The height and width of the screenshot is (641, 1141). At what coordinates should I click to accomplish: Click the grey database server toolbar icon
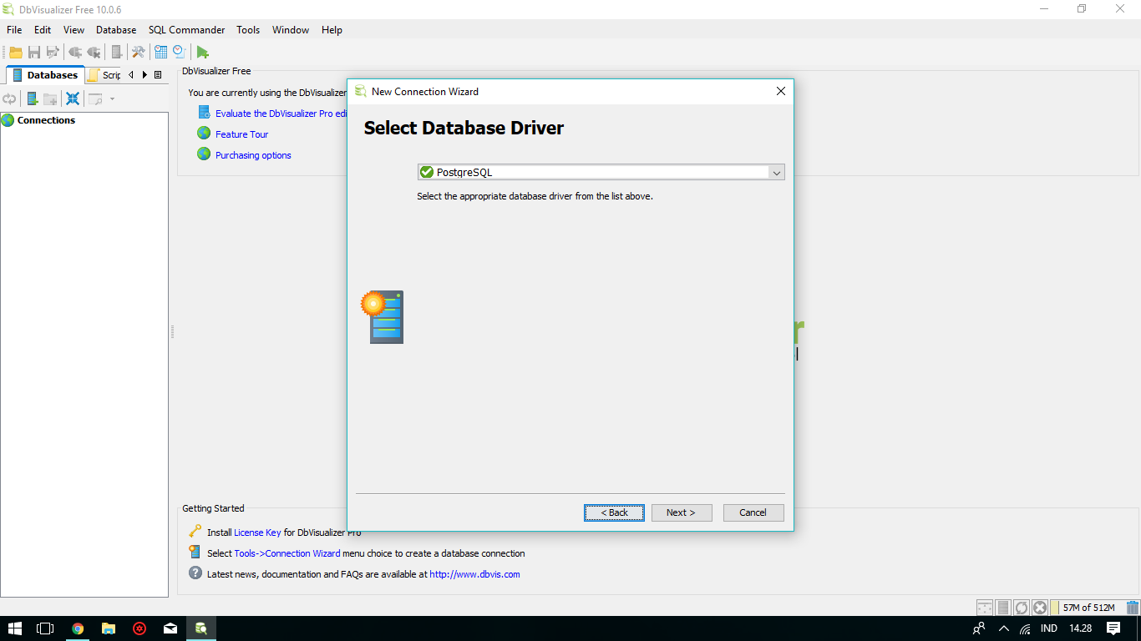tap(117, 52)
